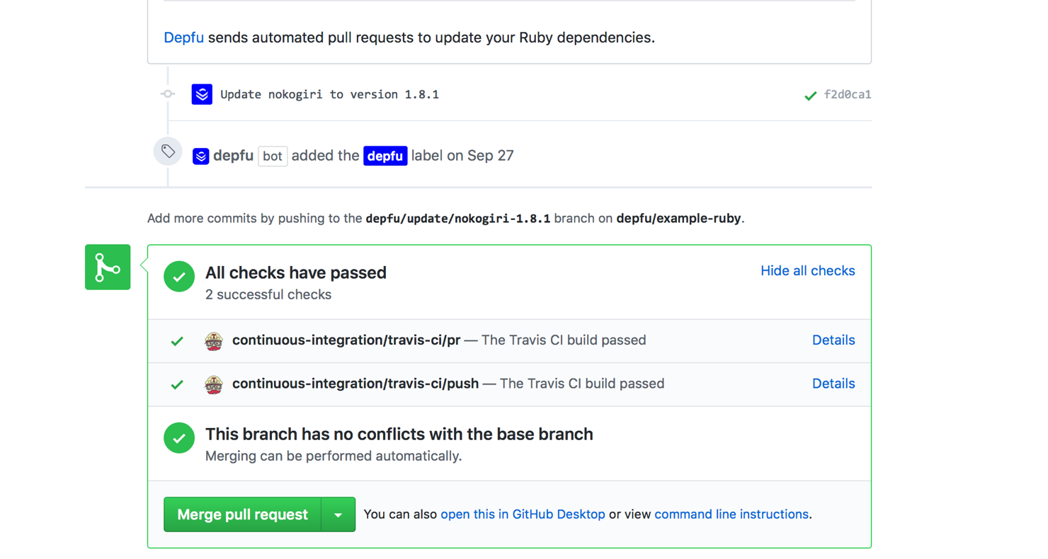Open Details for the travis-ci/push check
Image resolution: width=1048 pixels, height=559 pixels.
pos(833,384)
